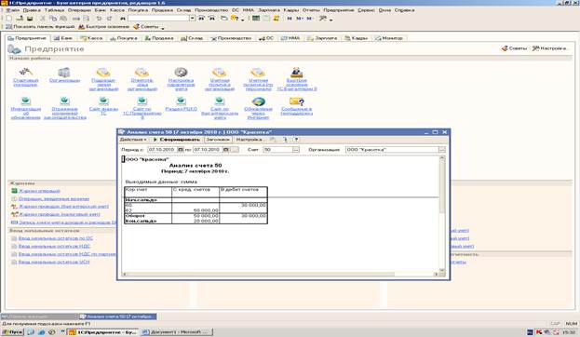Click the Анализ счета 50 report heading
580x337 pixels.
(x=196, y=166)
